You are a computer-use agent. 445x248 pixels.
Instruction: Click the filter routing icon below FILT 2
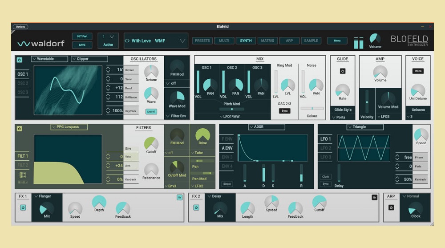(22, 175)
